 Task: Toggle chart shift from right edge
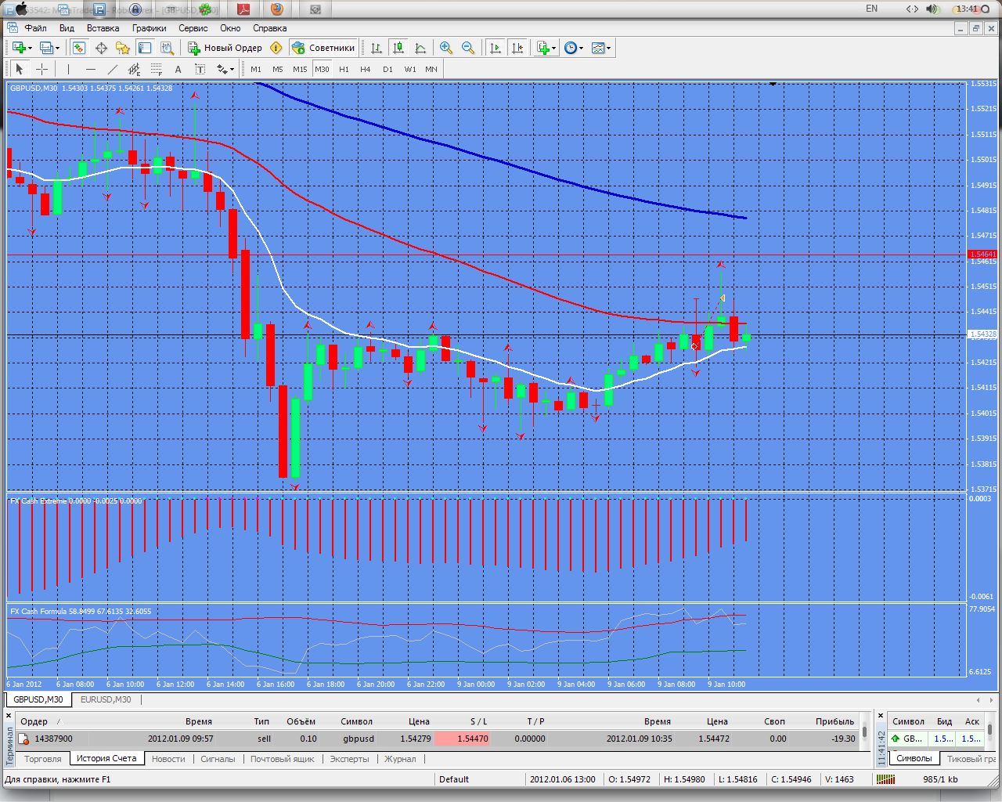tap(517, 48)
